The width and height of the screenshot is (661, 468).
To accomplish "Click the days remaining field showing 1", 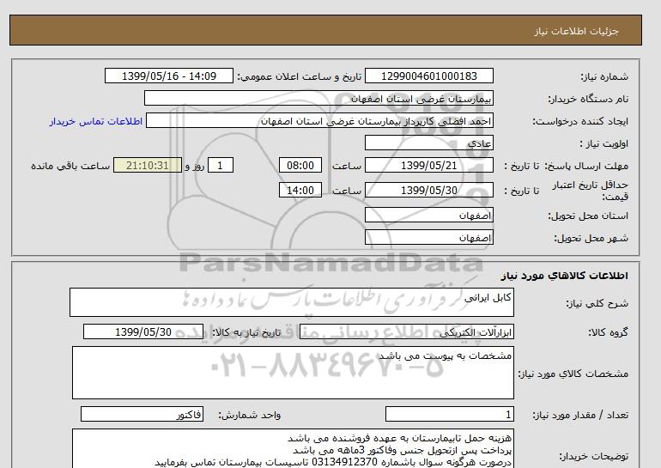I will click(221, 165).
